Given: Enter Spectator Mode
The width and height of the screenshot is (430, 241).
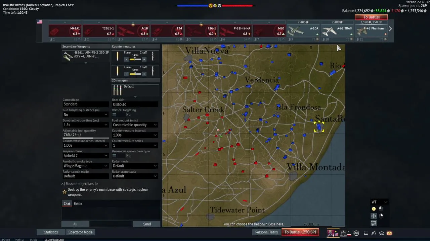Looking at the screenshot, I should pyautogui.click(x=80, y=232).
